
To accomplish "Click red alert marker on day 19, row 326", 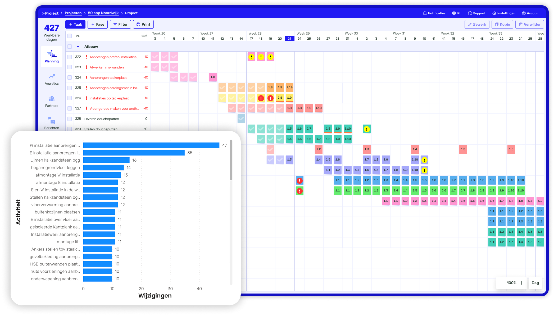I will [x=270, y=98].
